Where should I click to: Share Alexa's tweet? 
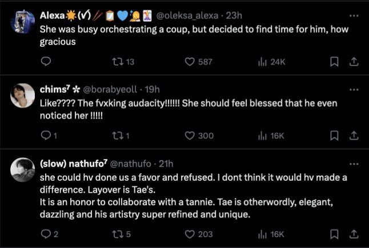[x=354, y=62]
